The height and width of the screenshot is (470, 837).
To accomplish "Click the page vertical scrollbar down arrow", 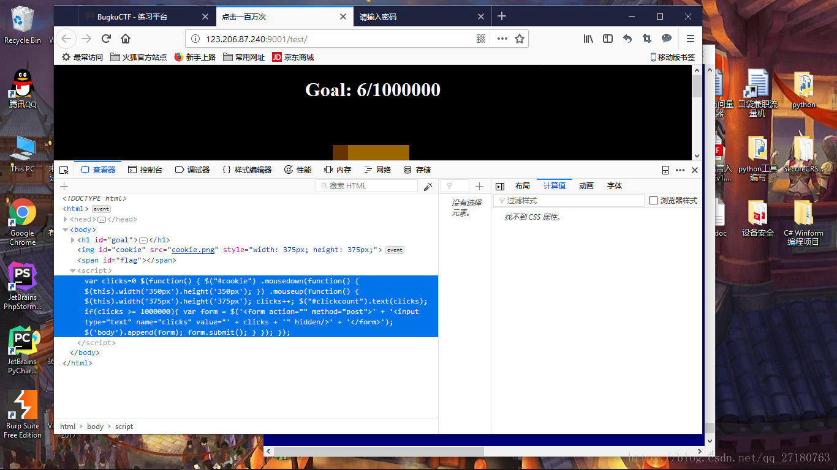I will point(697,155).
